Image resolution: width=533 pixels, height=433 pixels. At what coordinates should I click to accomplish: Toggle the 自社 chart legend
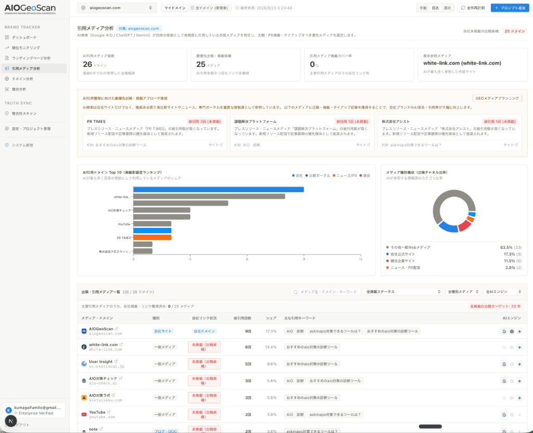tap(297, 176)
